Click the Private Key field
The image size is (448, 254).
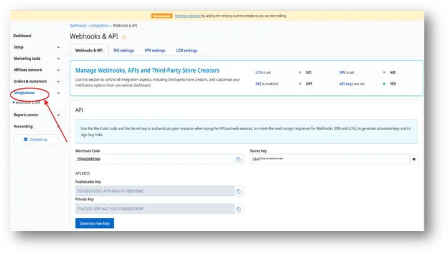(x=155, y=209)
